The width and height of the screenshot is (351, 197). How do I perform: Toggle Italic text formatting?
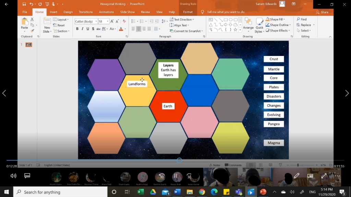83,29
